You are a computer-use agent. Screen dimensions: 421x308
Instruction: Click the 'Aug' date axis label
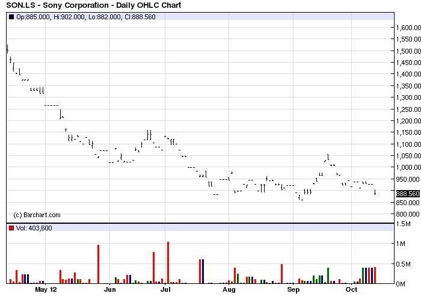coord(229,289)
